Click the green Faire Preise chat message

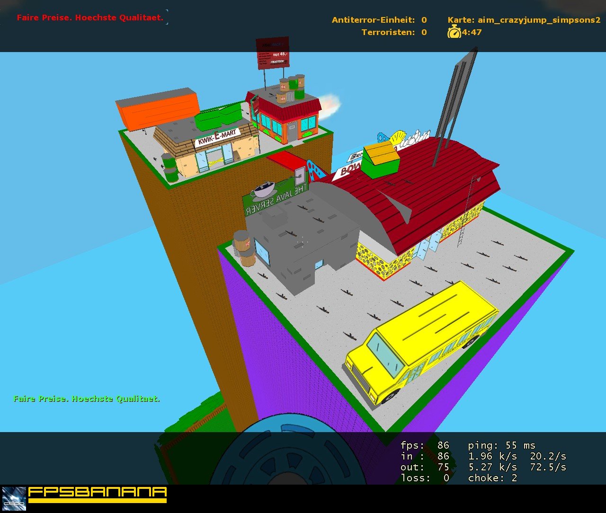pyautogui.click(x=87, y=399)
